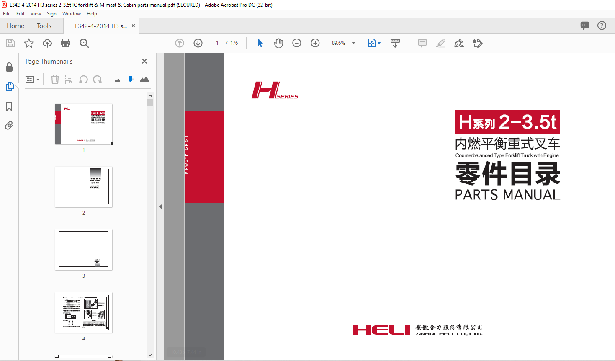Click the scrolling mode read icon

(395, 43)
